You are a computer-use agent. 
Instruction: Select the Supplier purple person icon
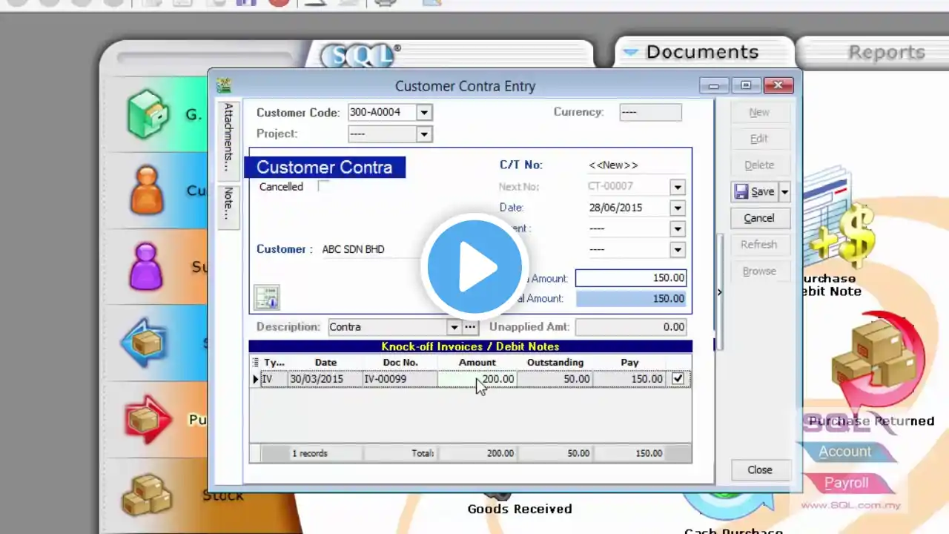point(146,266)
